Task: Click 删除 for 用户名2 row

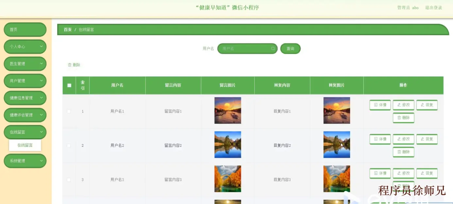Action: coord(403,152)
